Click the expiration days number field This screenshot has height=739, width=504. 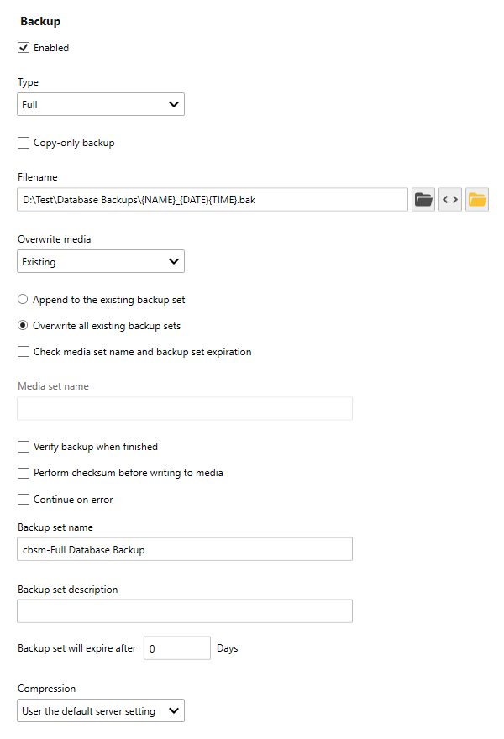click(x=176, y=648)
